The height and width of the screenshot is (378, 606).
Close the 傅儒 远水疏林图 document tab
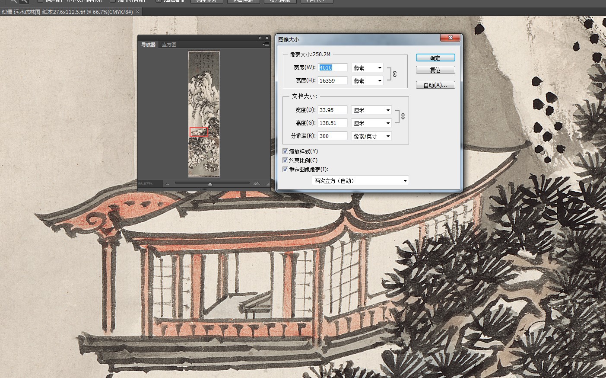coord(138,12)
